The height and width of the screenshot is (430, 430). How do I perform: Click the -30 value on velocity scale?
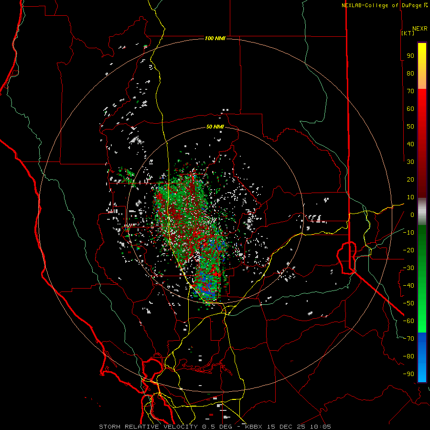pyautogui.click(x=408, y=268)
